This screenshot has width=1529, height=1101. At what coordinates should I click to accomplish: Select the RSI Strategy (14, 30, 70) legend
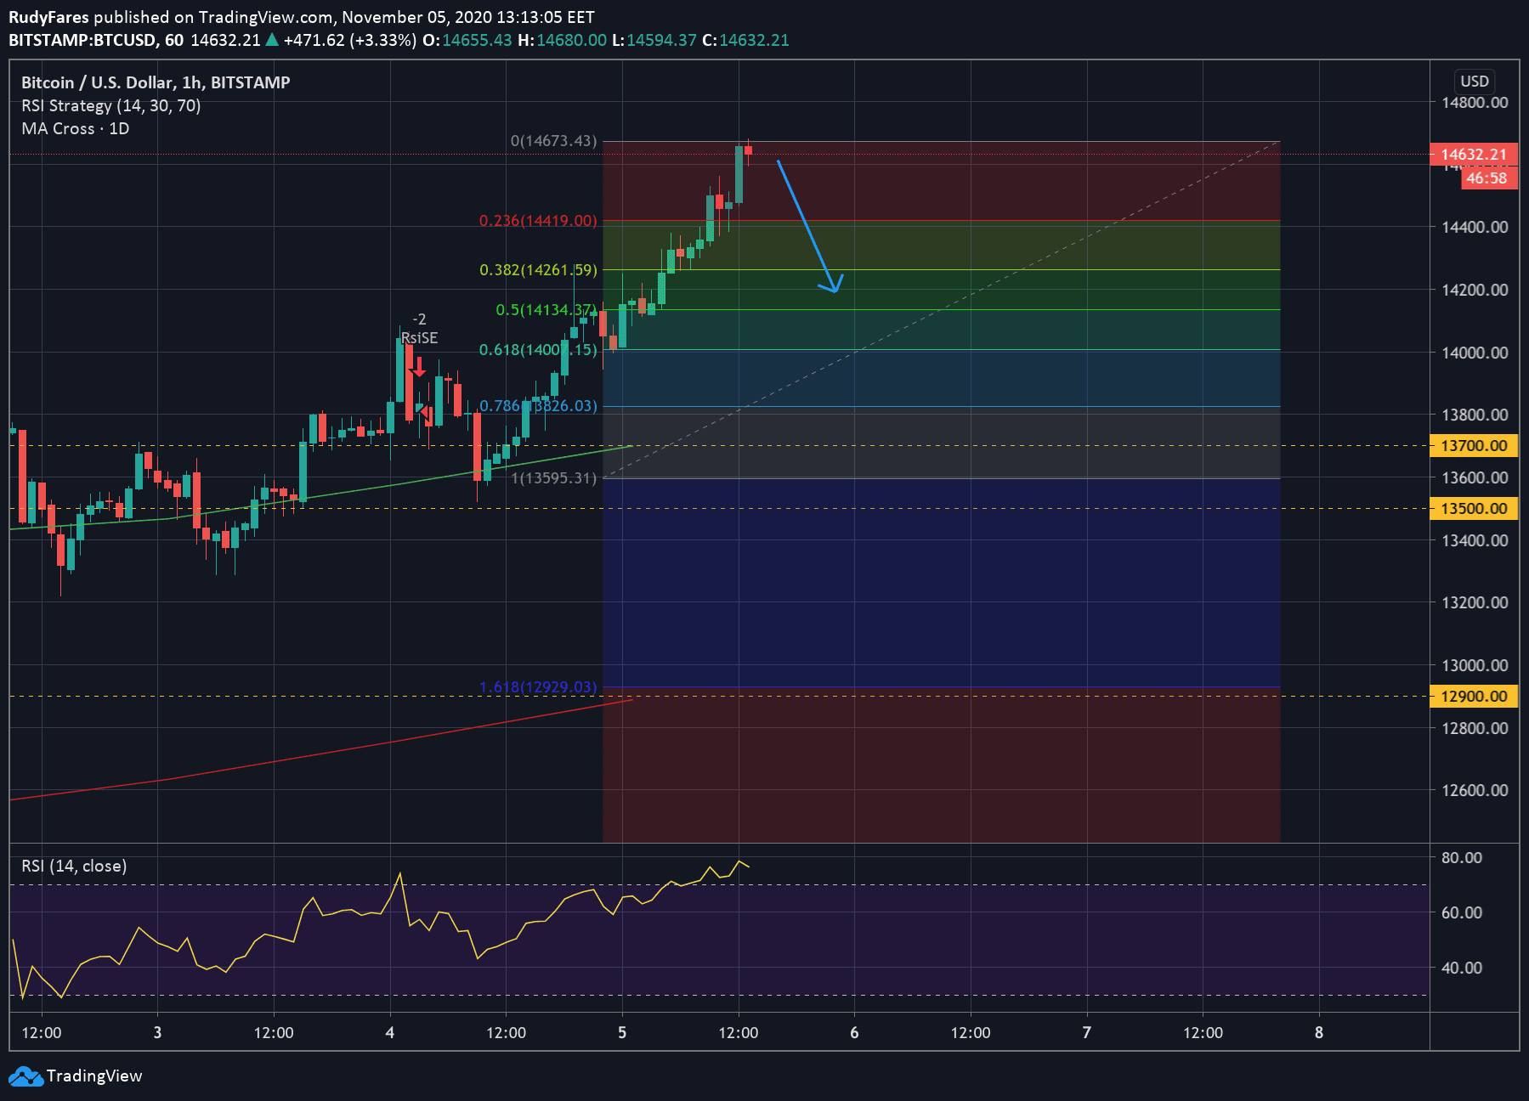coord(111,105)
